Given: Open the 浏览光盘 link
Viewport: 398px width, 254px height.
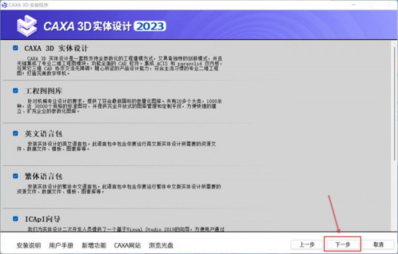Looking at the screenshot, I should (161, 245).
